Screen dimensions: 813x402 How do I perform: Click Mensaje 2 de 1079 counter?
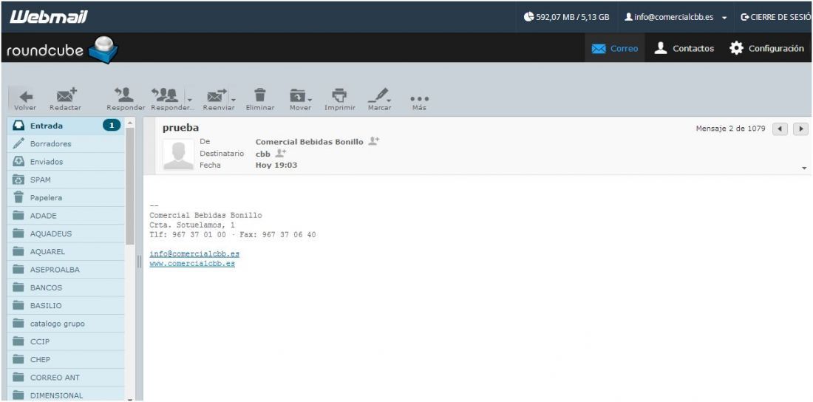pos(730,129)
